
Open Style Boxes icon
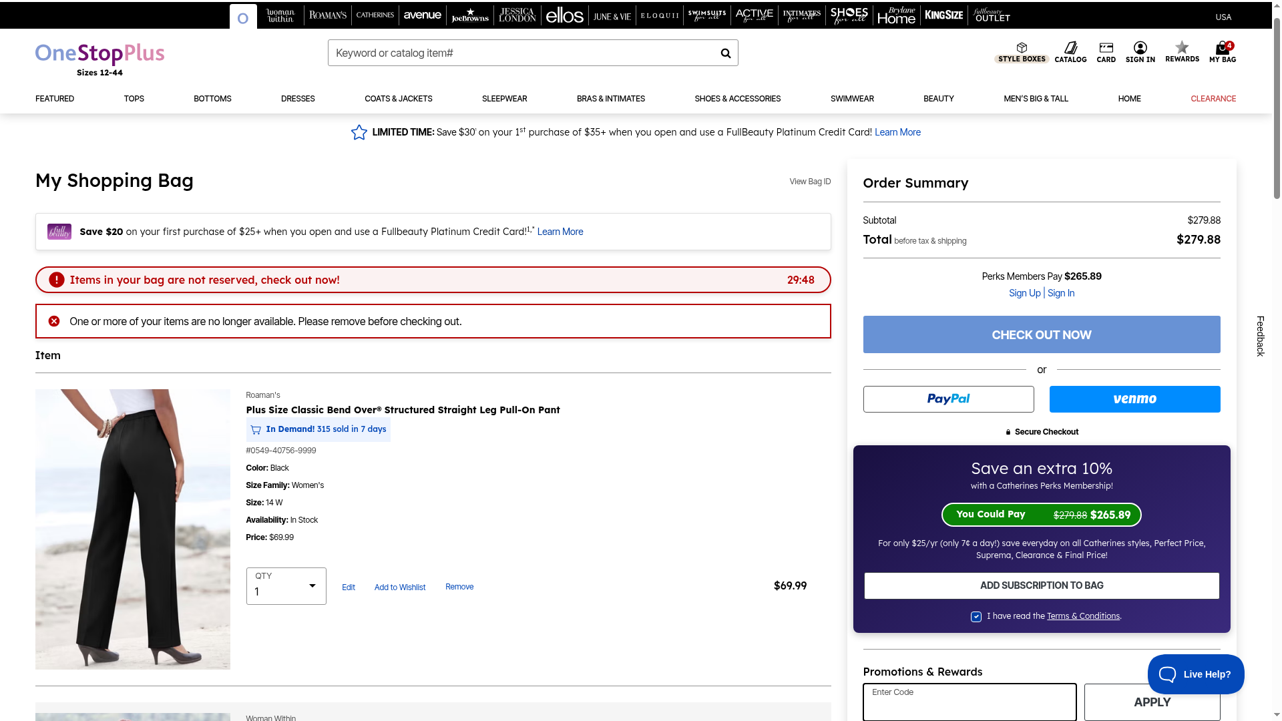(x=1022, y=48)
